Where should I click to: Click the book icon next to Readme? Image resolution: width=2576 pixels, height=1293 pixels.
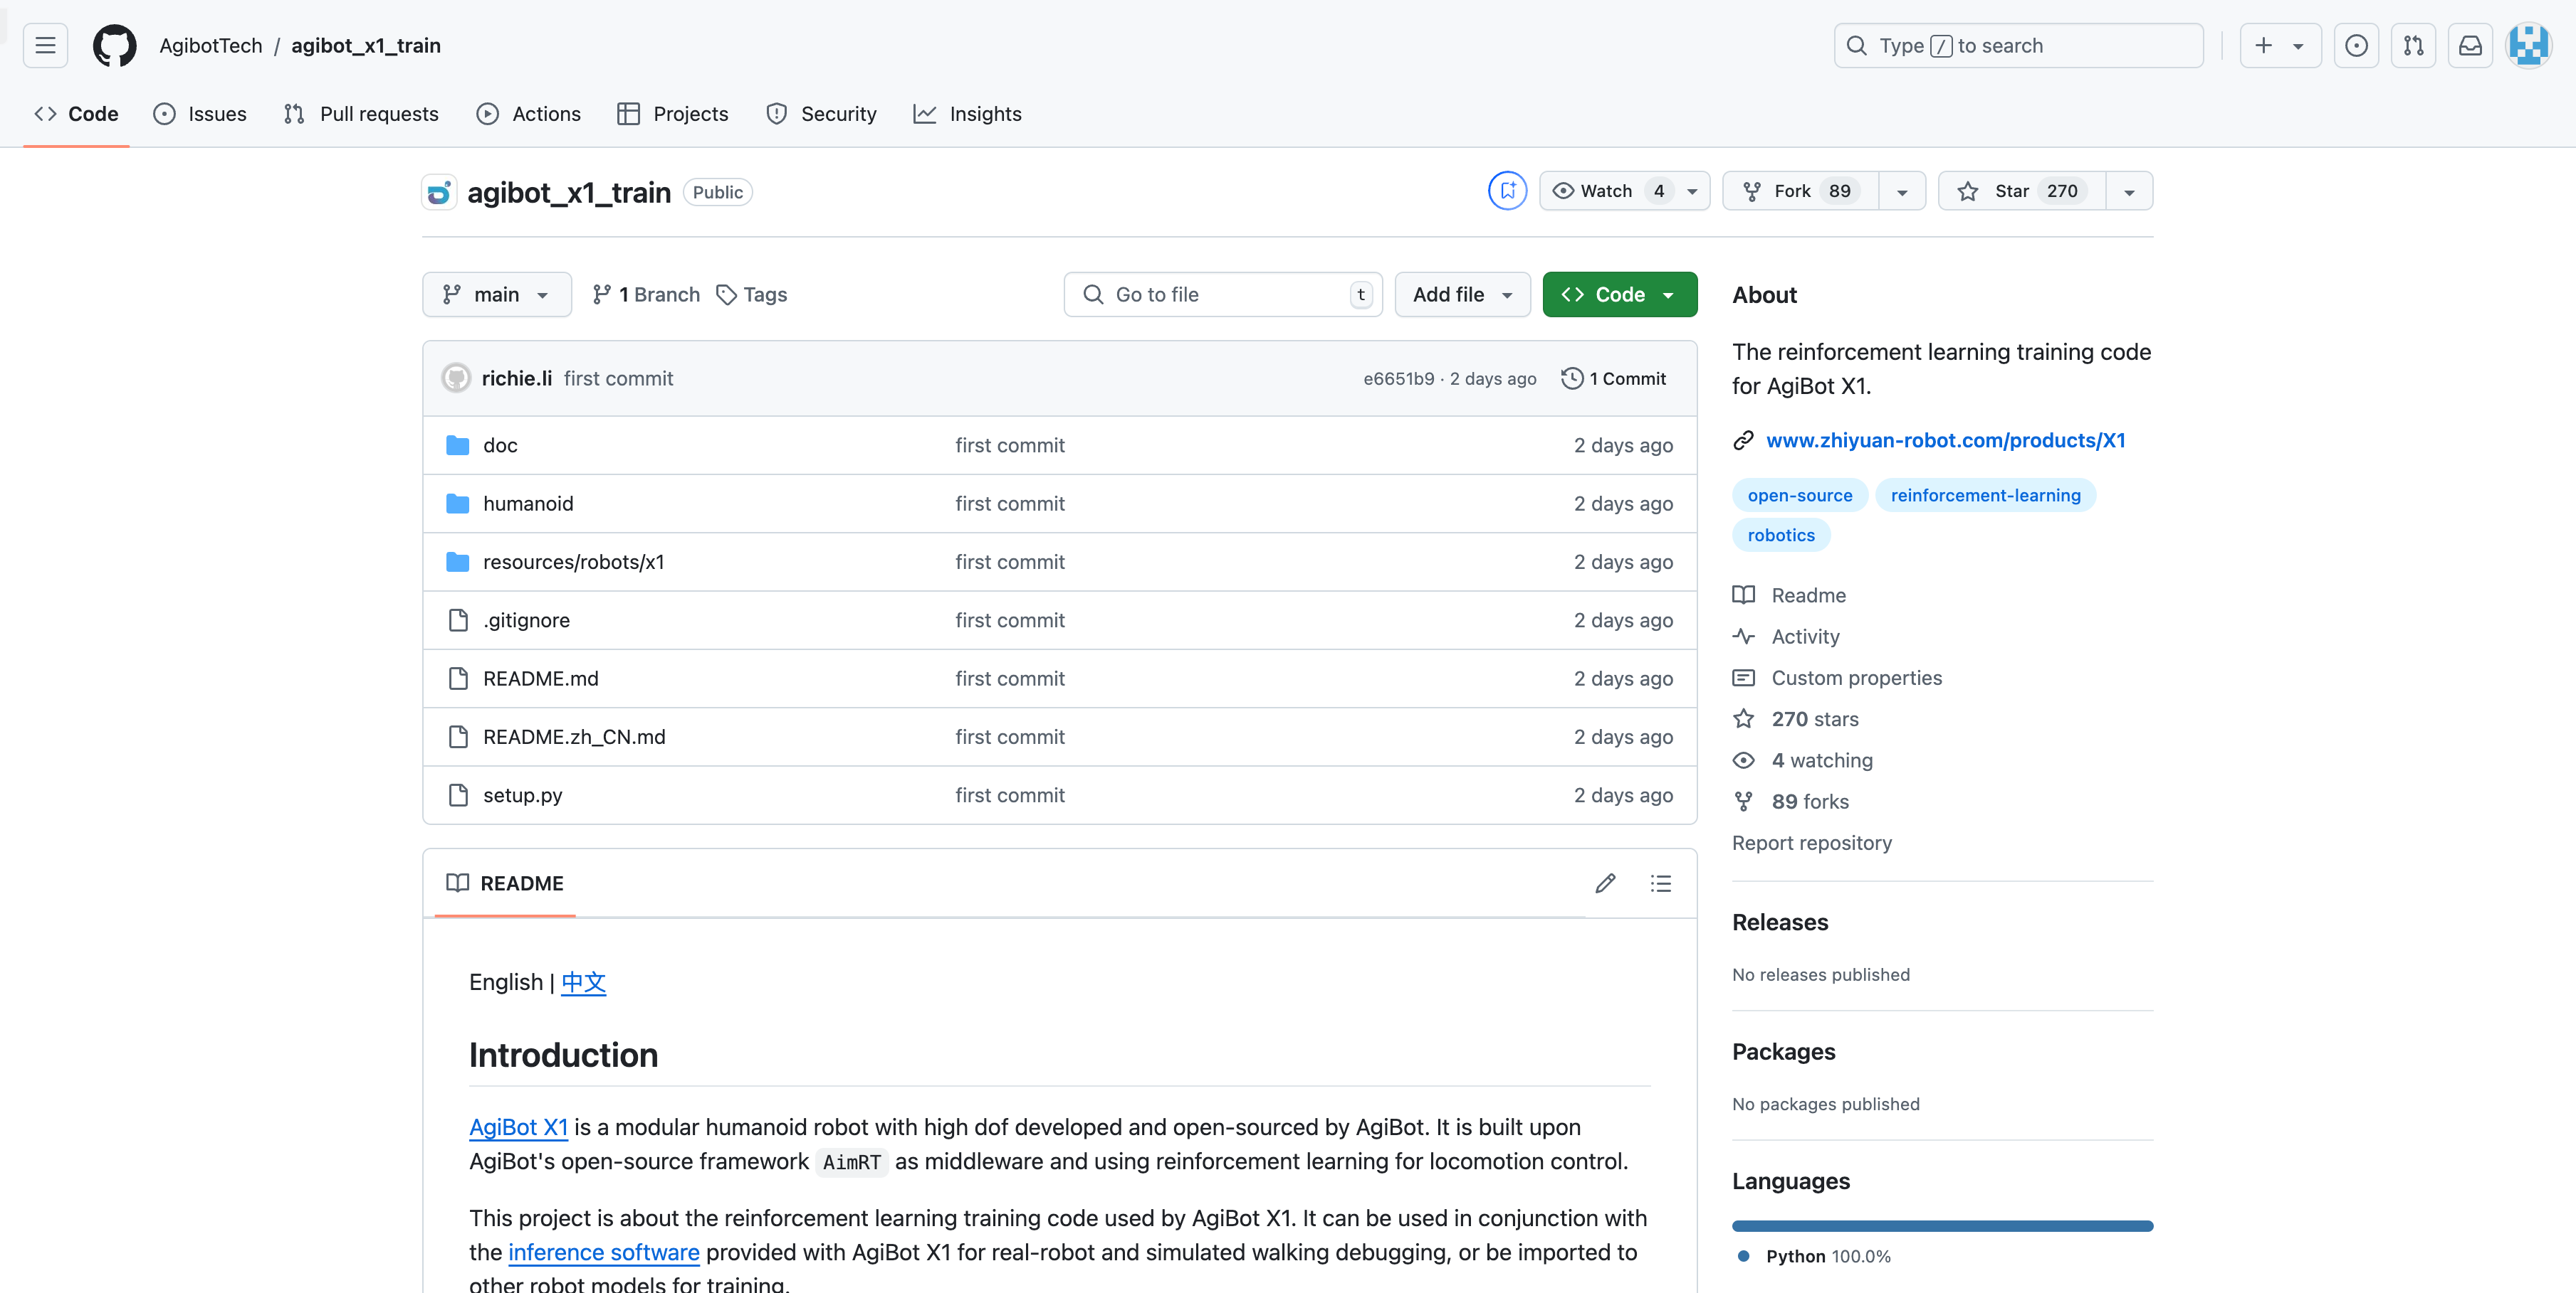coord(1743,595)
